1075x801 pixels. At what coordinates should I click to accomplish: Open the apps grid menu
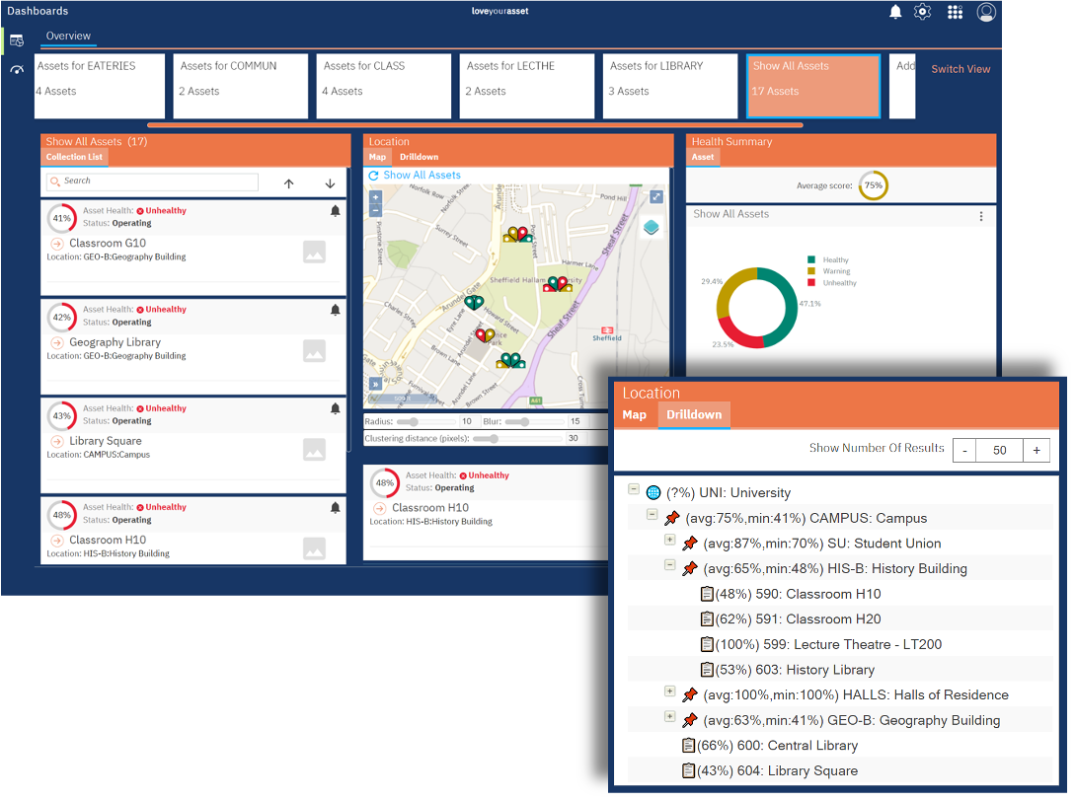pos(955,12)
